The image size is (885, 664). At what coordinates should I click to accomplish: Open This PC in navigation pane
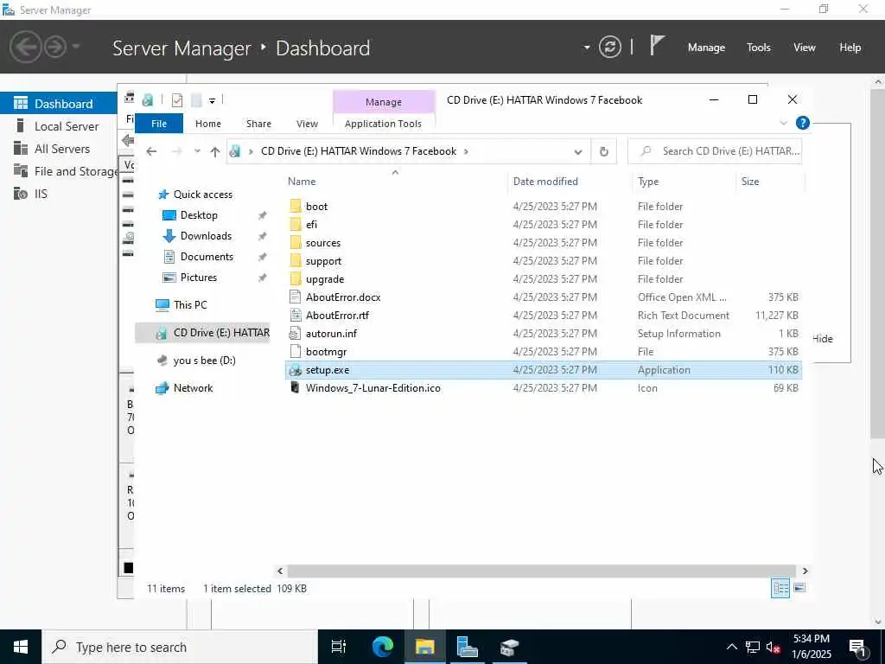coord(190,305)
